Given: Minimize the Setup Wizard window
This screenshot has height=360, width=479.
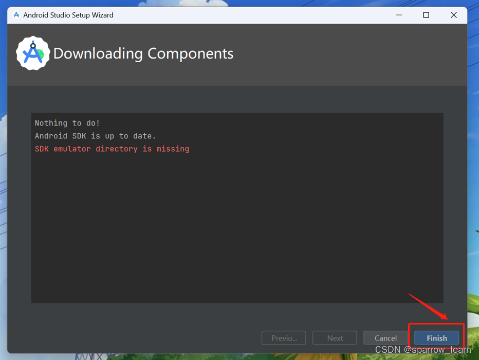Looking at the screenshot, I should [x=399, y=15].
